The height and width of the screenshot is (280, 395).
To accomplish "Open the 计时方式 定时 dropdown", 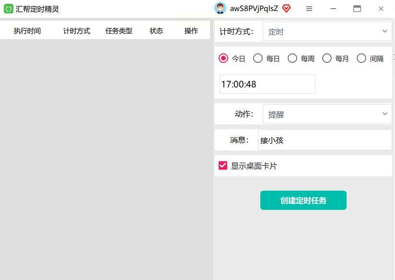I will tap(327, 31).
